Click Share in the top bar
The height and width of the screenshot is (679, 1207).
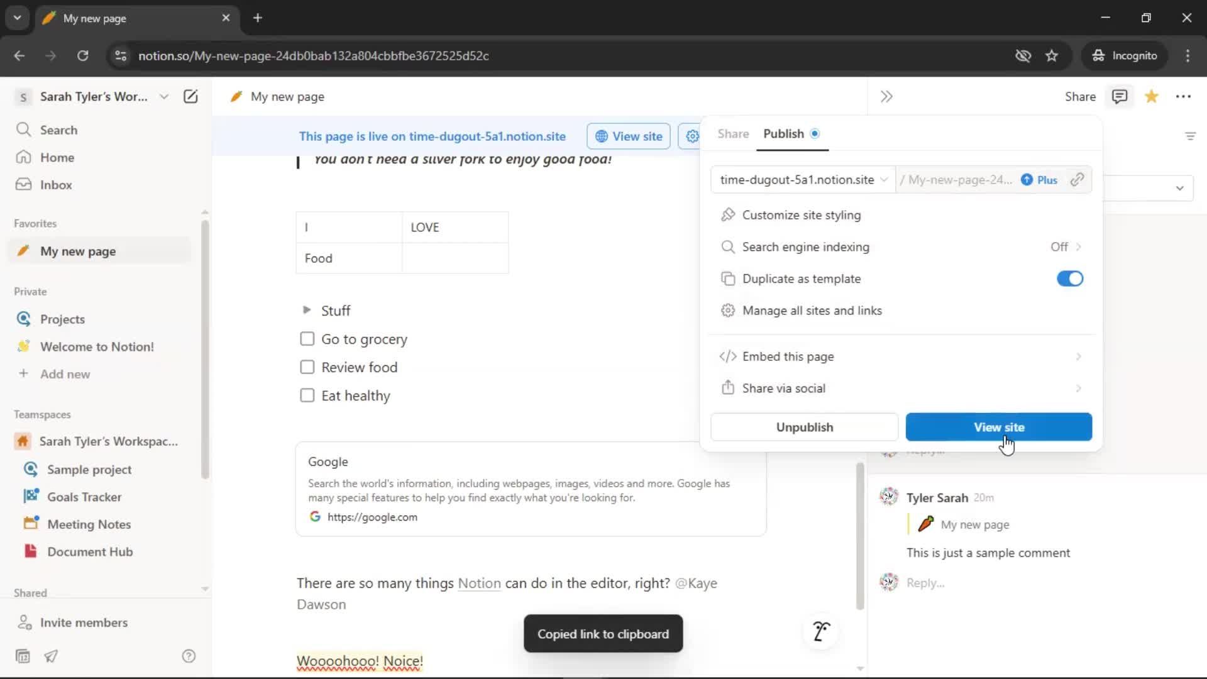point(1080,96)
